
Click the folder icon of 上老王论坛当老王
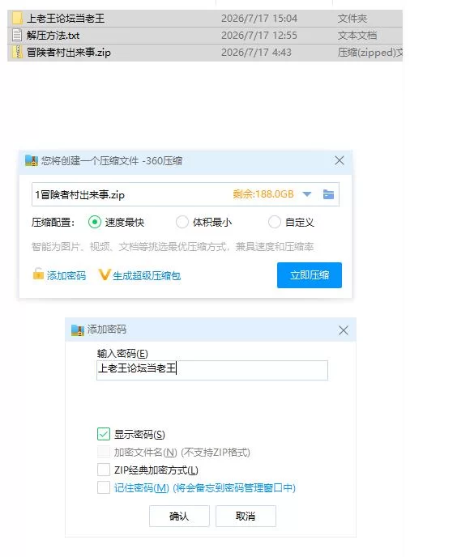pyautogui.click(x=18, y=18)
